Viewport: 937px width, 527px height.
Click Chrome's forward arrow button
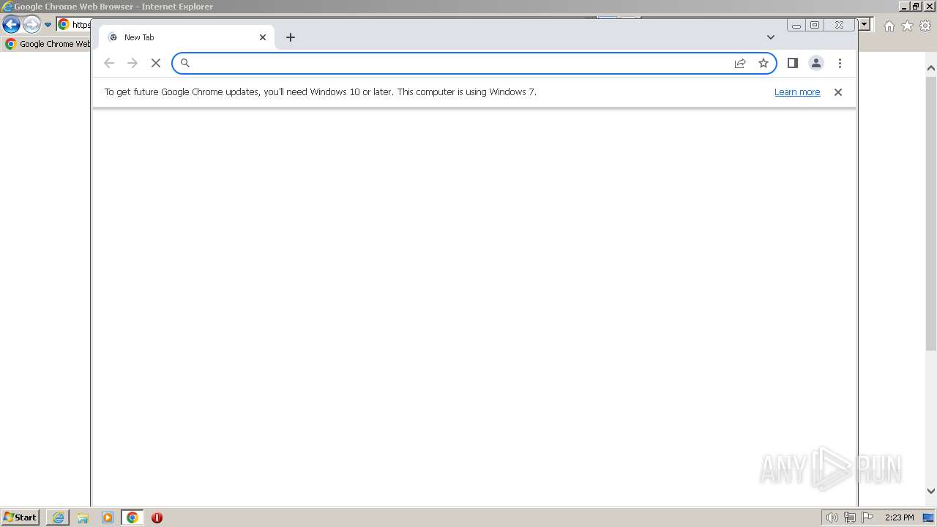pyautogui.click(x=132, y=64)
